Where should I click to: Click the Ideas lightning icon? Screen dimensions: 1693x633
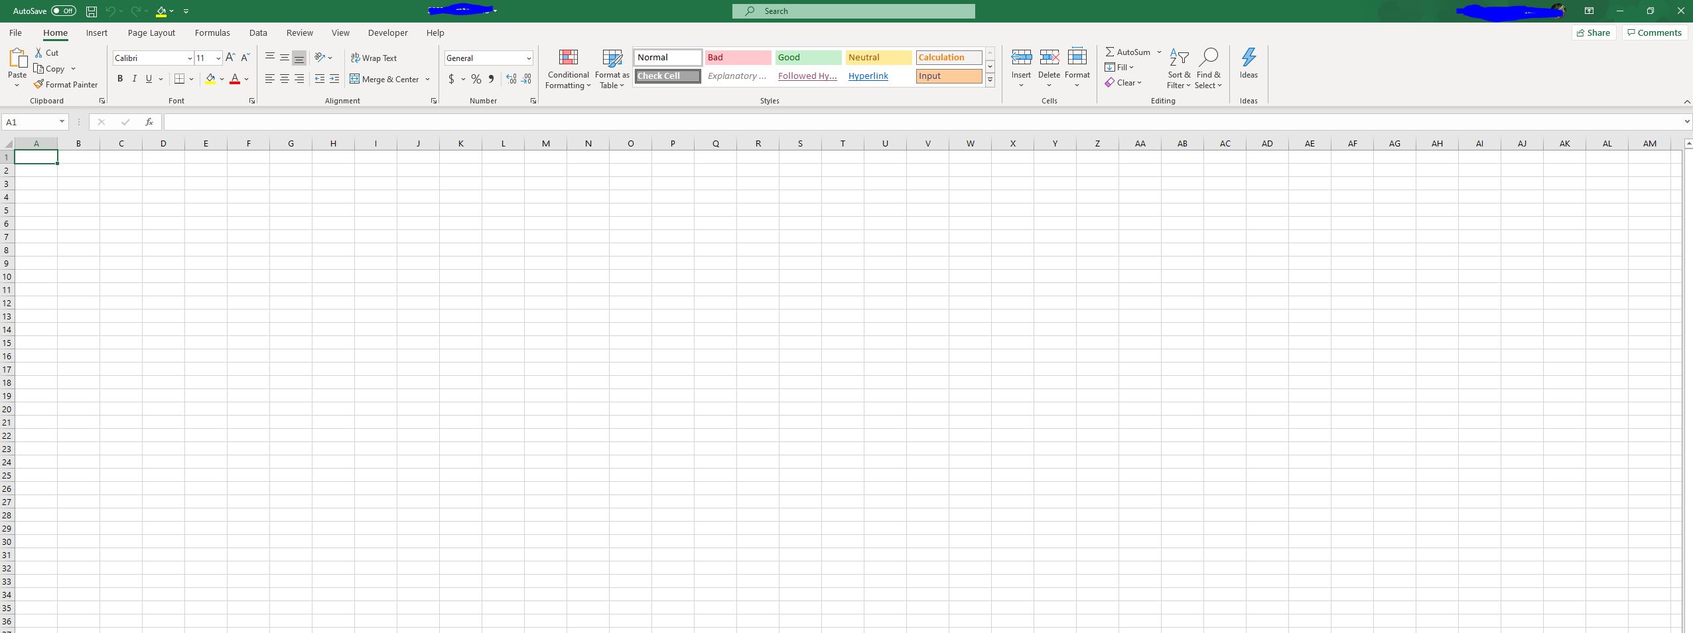point(1249,58)
